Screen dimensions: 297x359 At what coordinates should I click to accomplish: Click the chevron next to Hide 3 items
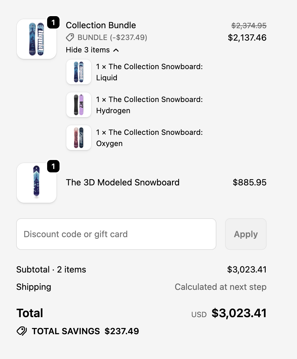pos(116,50)
